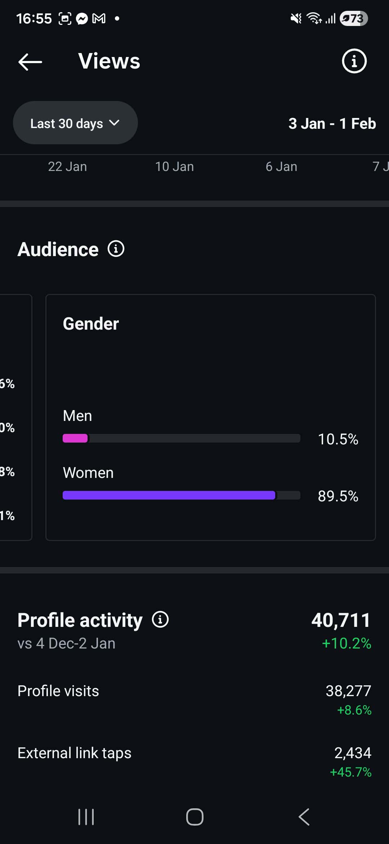Go back using the top-left arrow
The width and height of the screenshot is (389, 844).
[30, 62]
